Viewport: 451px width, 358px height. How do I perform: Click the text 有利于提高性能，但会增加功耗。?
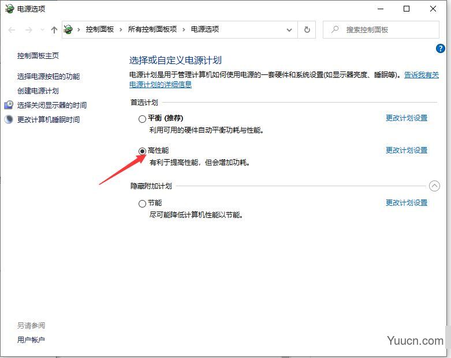pyautogui.click(x=200, y=163)
